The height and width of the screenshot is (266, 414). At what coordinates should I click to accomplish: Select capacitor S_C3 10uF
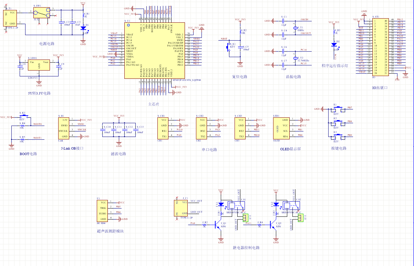[x=72, y=23]
